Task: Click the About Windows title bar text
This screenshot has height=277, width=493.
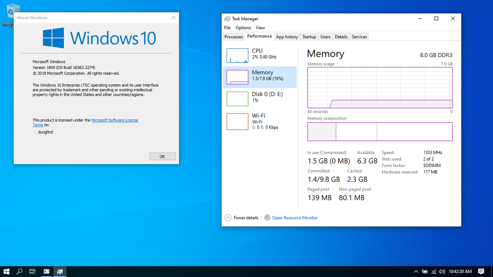Action: point(32,18)
